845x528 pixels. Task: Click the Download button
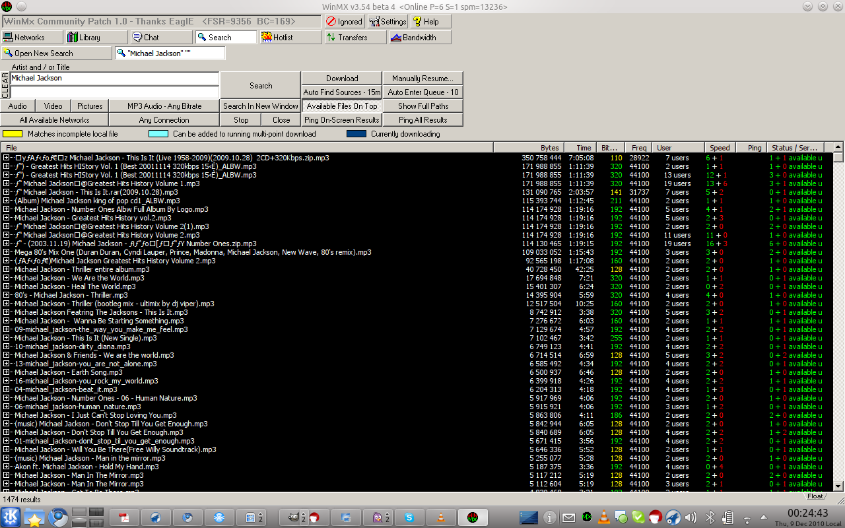pos(342,79)
